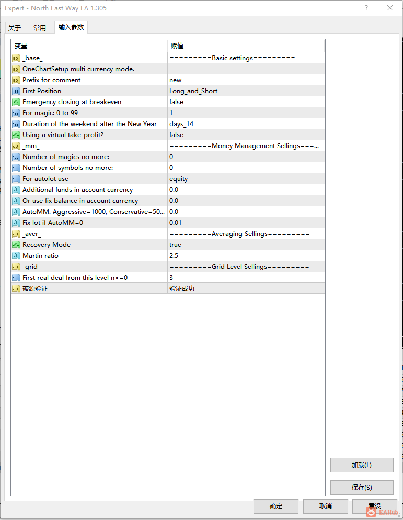Click the icon beside Duration of the weekend
This screenshot has width=403, height=520.
click(16, 123)
